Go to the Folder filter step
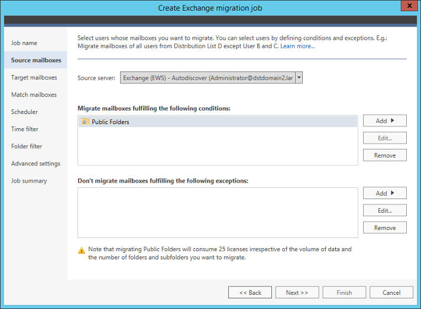Image resolution: width=421 pixels, height=309 pixels. pos(27,146)
